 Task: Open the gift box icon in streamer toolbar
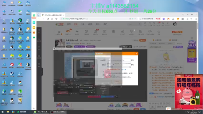113,31
